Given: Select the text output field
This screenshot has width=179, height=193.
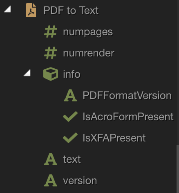Looking at the screenshot, I should click(72, 159).
